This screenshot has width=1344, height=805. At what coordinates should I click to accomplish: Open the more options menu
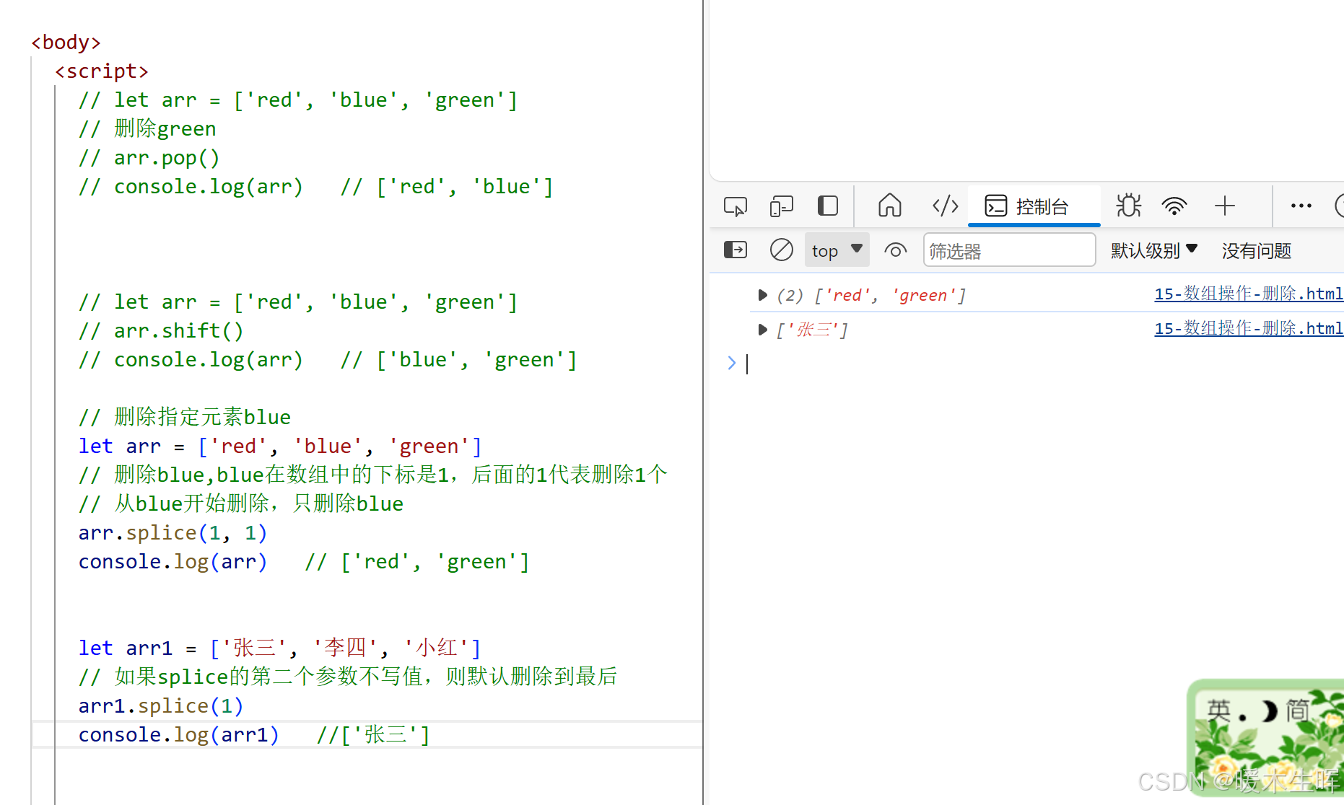1300,206
